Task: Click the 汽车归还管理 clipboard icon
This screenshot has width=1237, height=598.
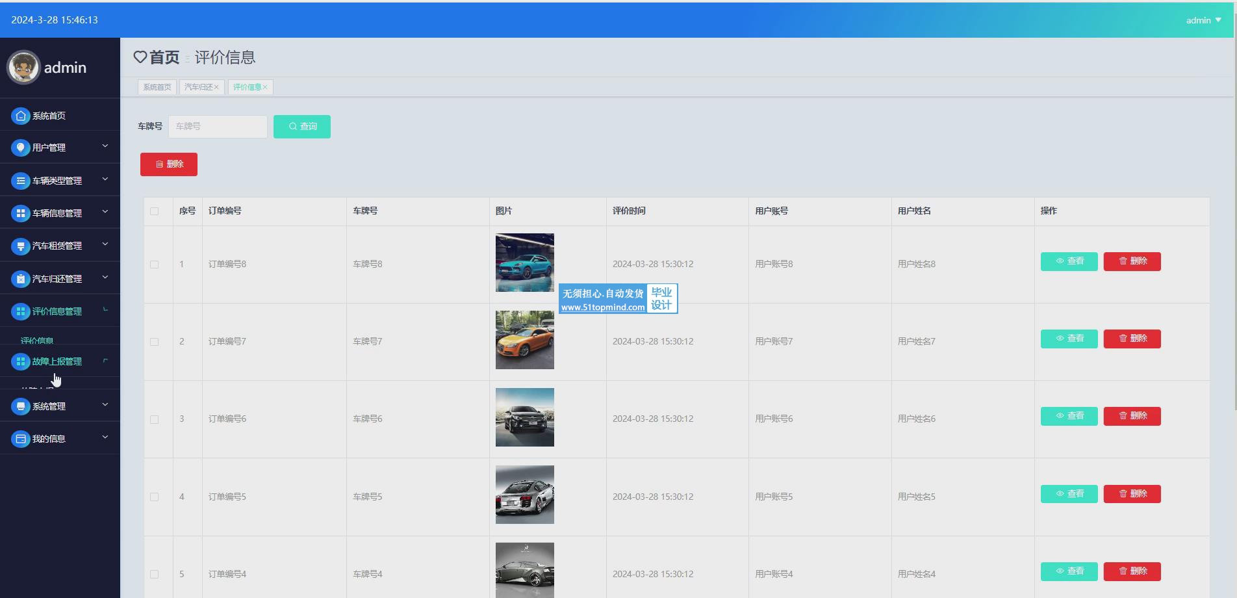Action: (21, 279)
